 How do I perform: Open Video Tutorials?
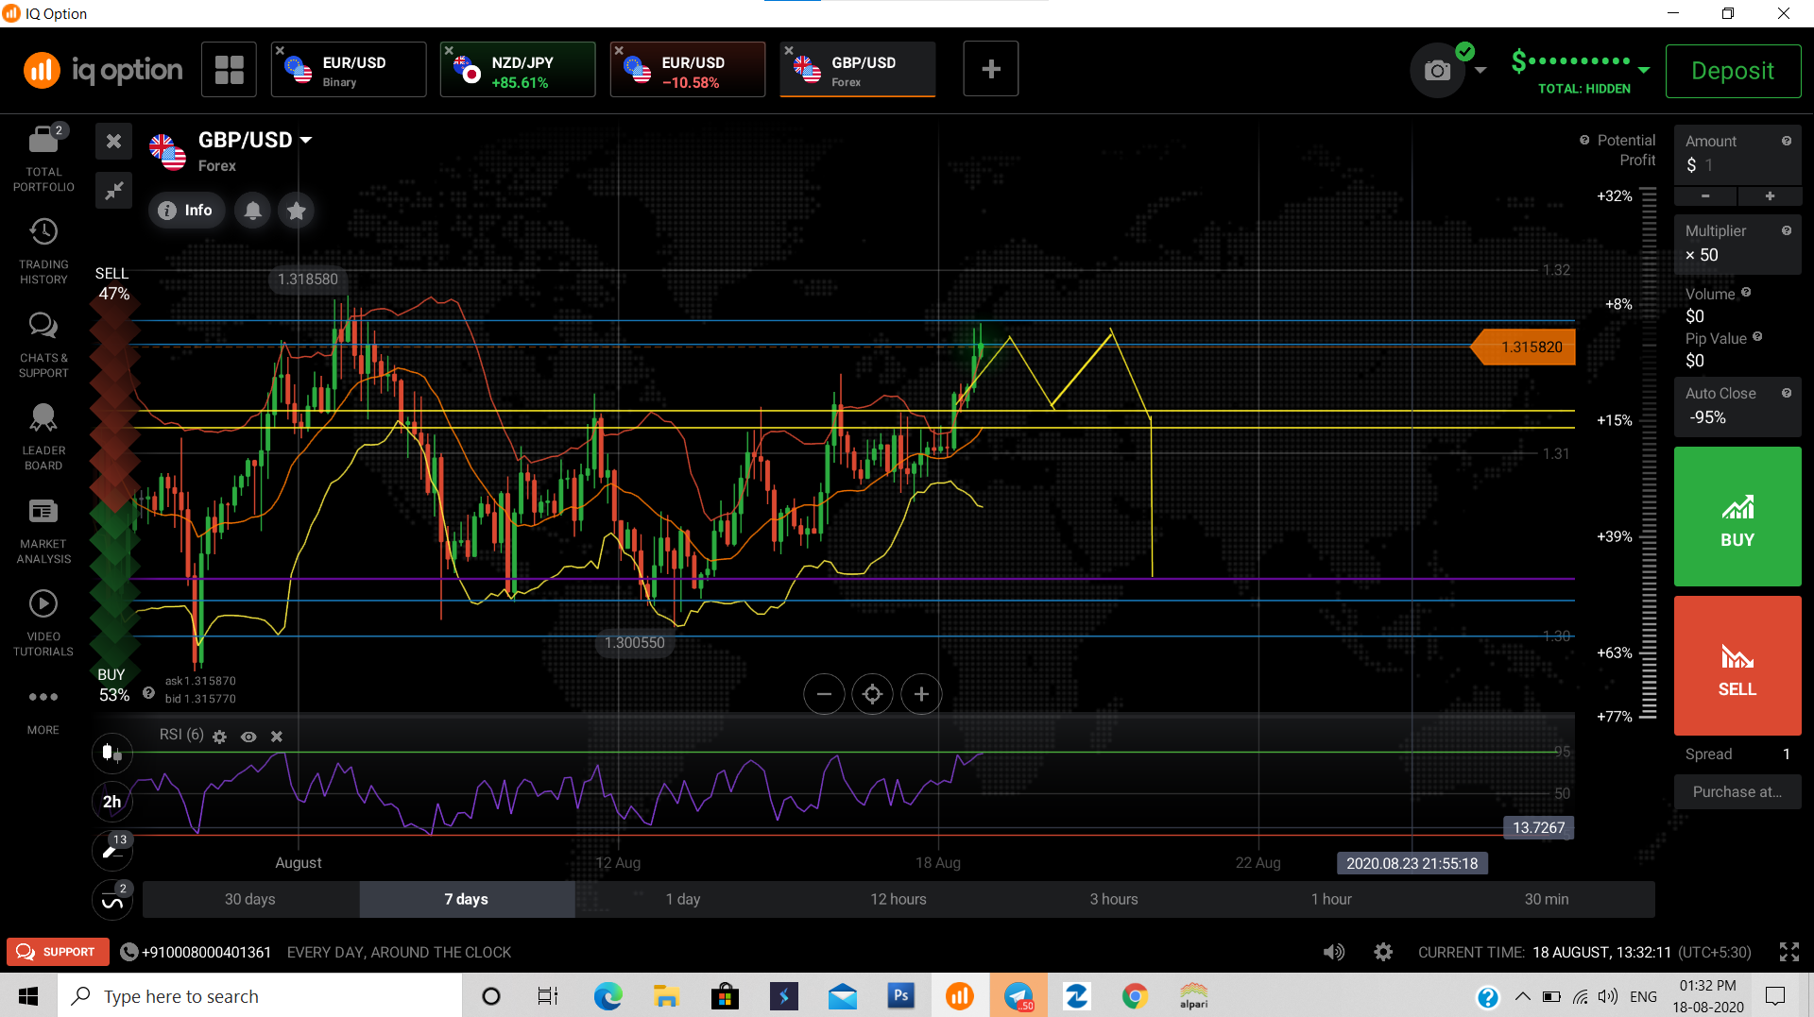coord(43,623)
